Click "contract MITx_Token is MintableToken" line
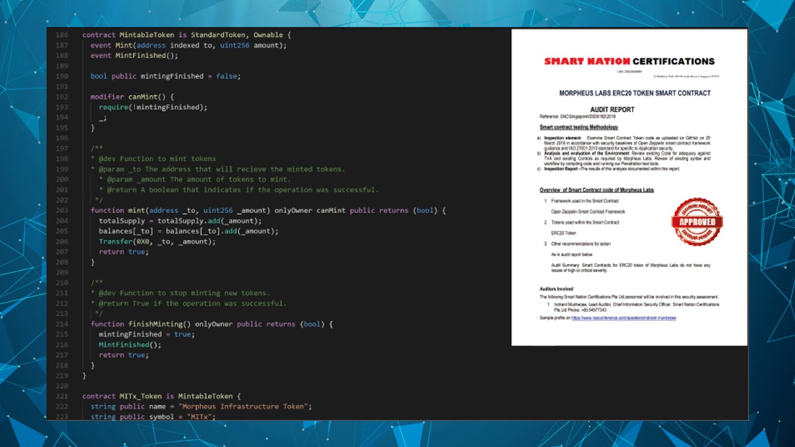 click(x=161, y=396)
